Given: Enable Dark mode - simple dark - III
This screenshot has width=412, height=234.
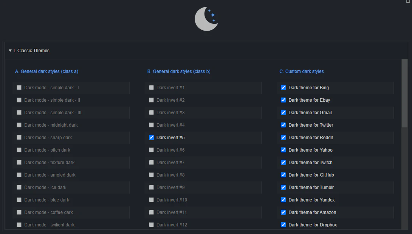Looking at the screenshot, I should point(19,113).
